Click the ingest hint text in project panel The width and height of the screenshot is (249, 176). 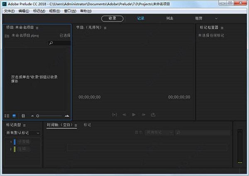(x=34, y=79)
